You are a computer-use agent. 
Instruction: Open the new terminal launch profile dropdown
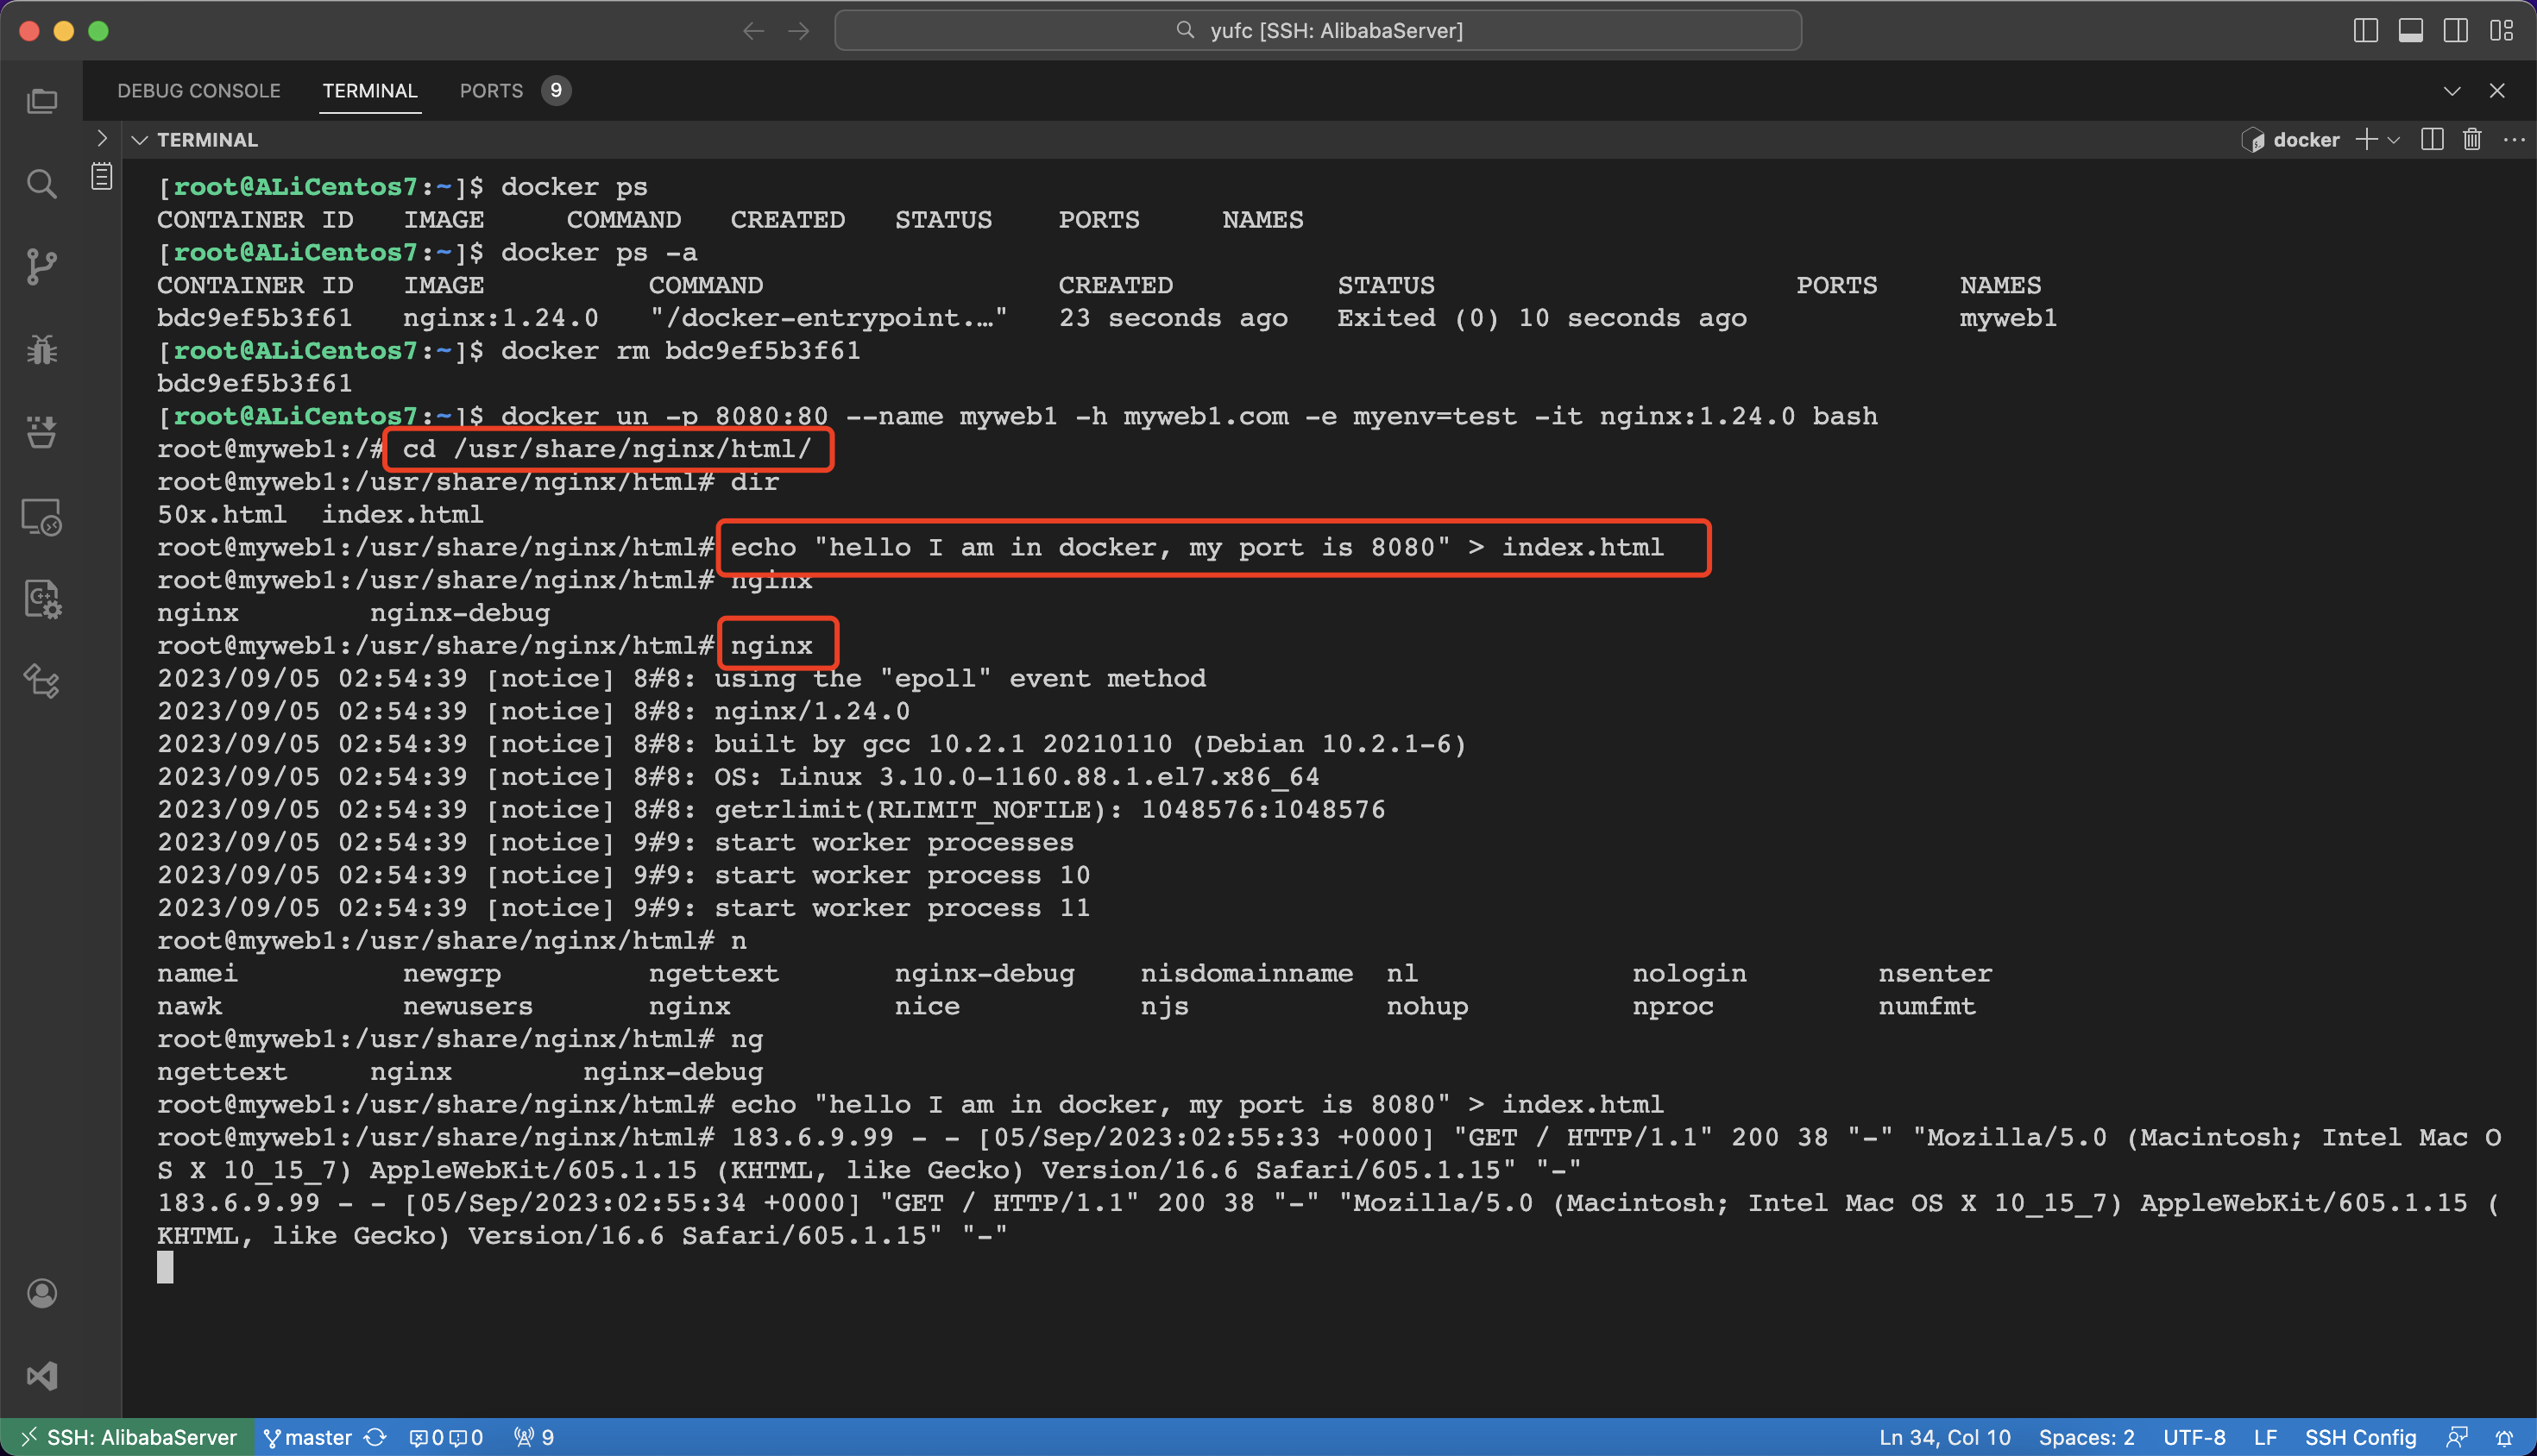[2394, 140]
